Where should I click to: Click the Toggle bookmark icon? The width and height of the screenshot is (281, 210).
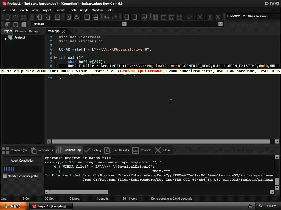click(15, 24)
